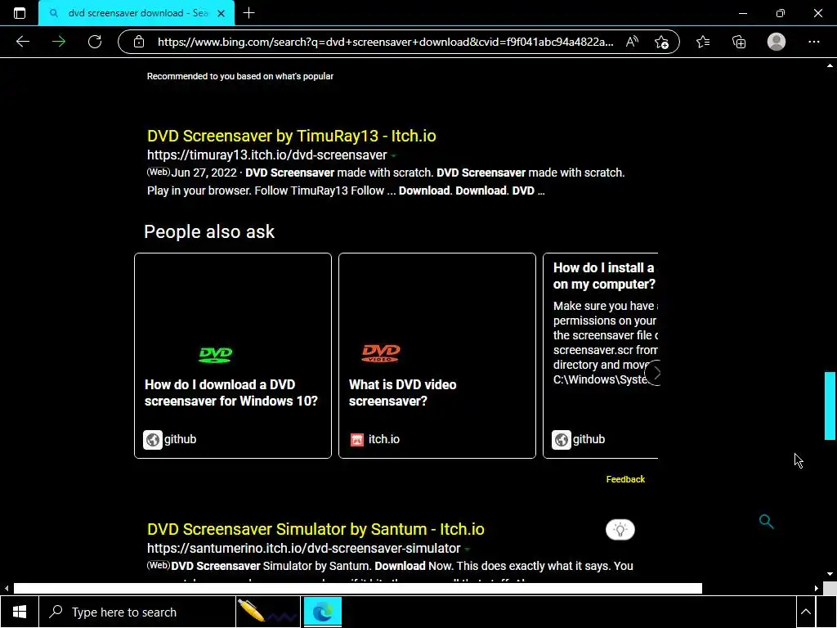Click the vertical scrollbar thumb
This screenshot has width=837, height=628.
830,406
